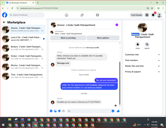Open the Lucia U De conversation

[23, 39]
